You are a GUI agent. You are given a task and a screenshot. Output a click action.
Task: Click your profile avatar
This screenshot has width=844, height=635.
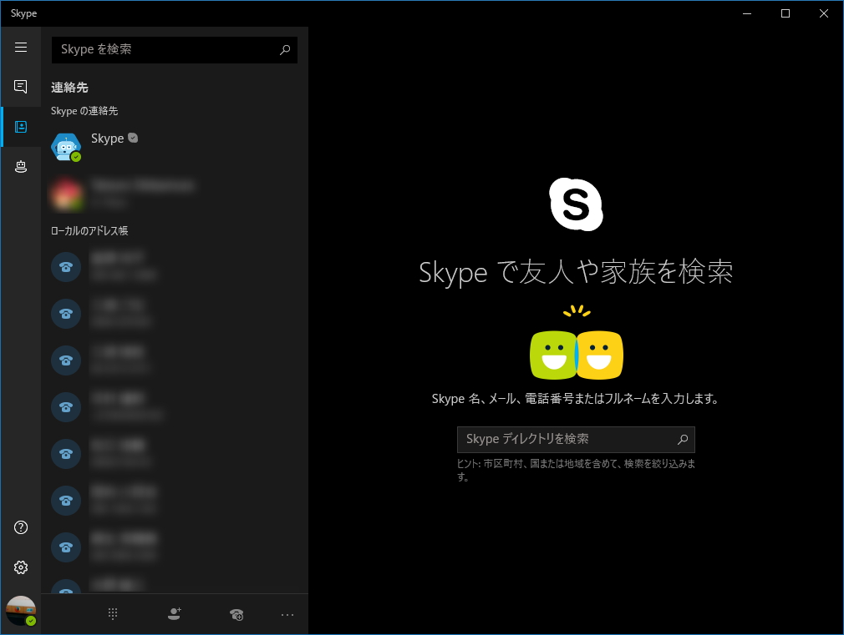point(20,611)
